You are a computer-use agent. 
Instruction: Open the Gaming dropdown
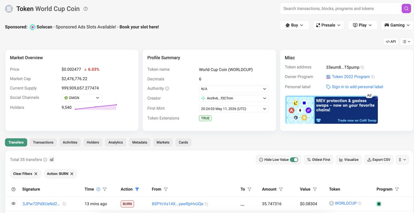[x=397, y=25]
